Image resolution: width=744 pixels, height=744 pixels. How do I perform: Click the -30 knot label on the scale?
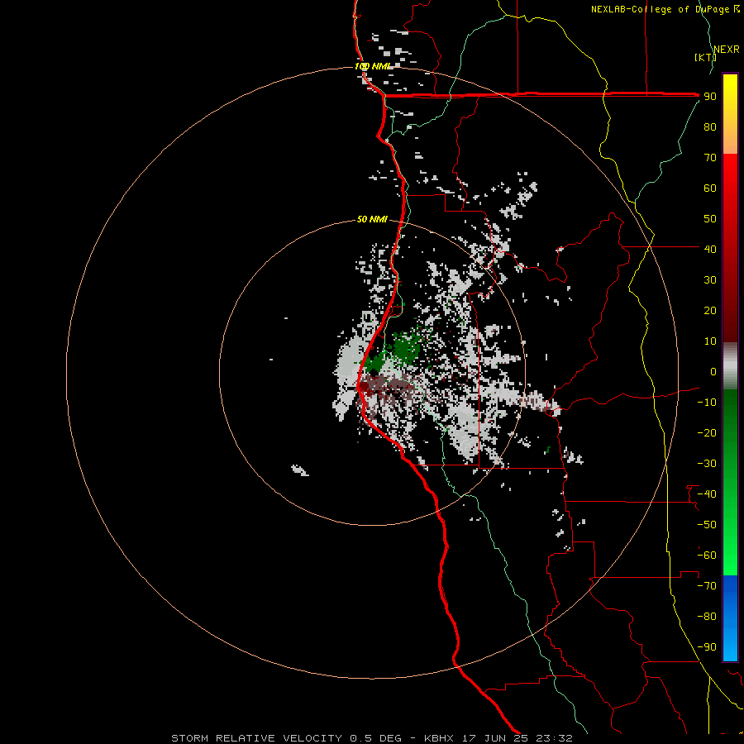707,464
